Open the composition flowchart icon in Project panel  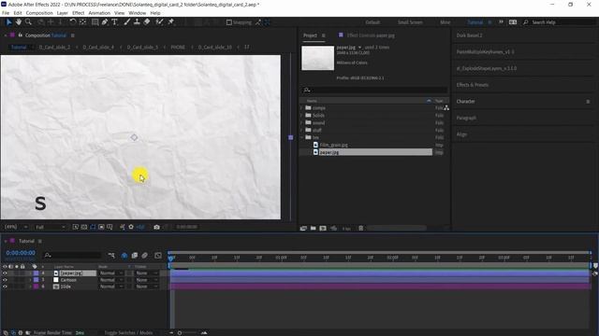(x=446, y=108)
